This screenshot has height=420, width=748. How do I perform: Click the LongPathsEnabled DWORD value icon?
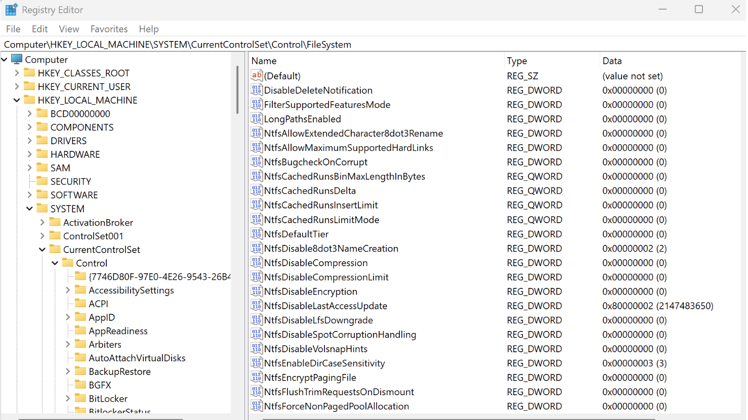[x=257, y=119]
